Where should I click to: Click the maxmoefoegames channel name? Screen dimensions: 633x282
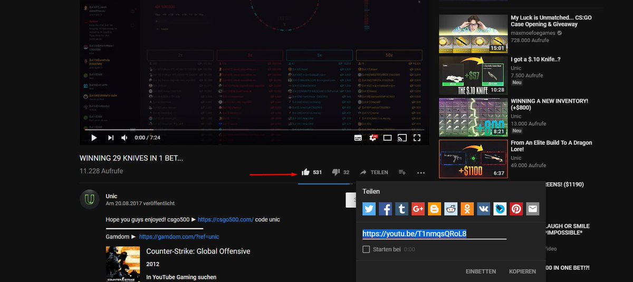coord(533,33)
